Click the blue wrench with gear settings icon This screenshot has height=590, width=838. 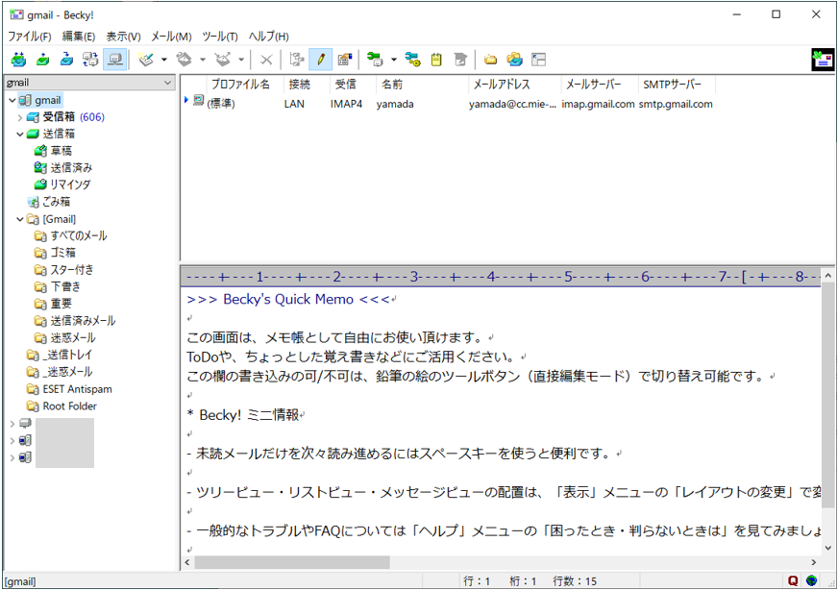pyautogui.click(x=412, y=60)
